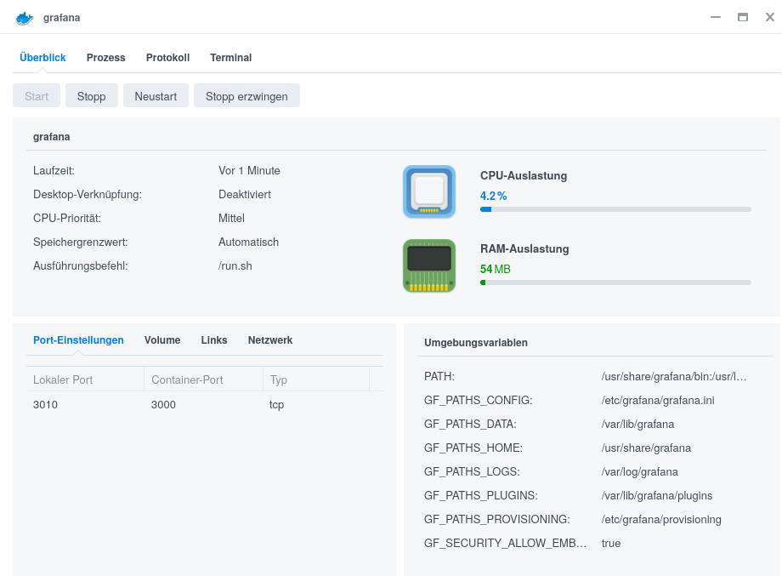782x576 pixels.
Task: Click the 4.2 % CPU value
Action: coord(493,197)
